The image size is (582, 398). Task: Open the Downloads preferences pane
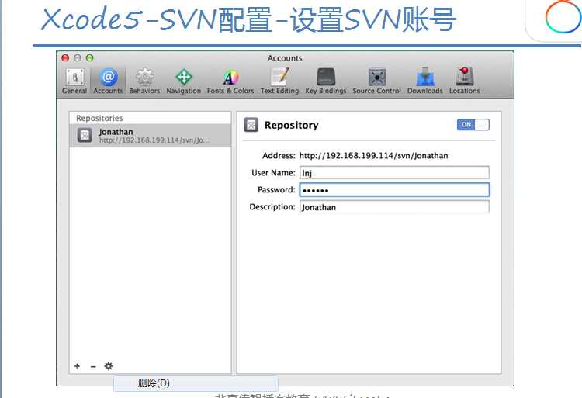(x=425, y=81)
